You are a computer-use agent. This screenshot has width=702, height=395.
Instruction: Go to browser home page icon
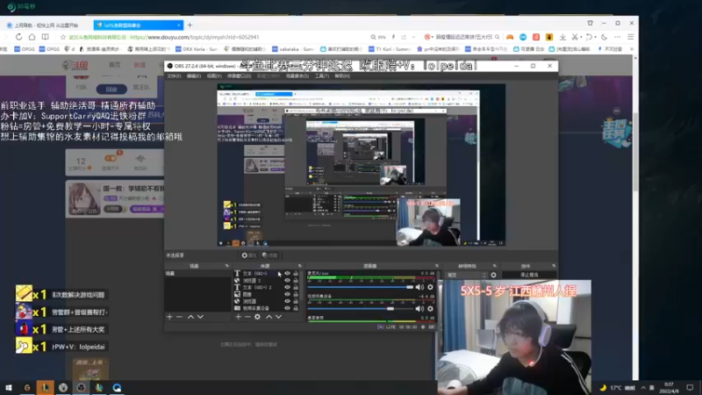tap(32, 37)
